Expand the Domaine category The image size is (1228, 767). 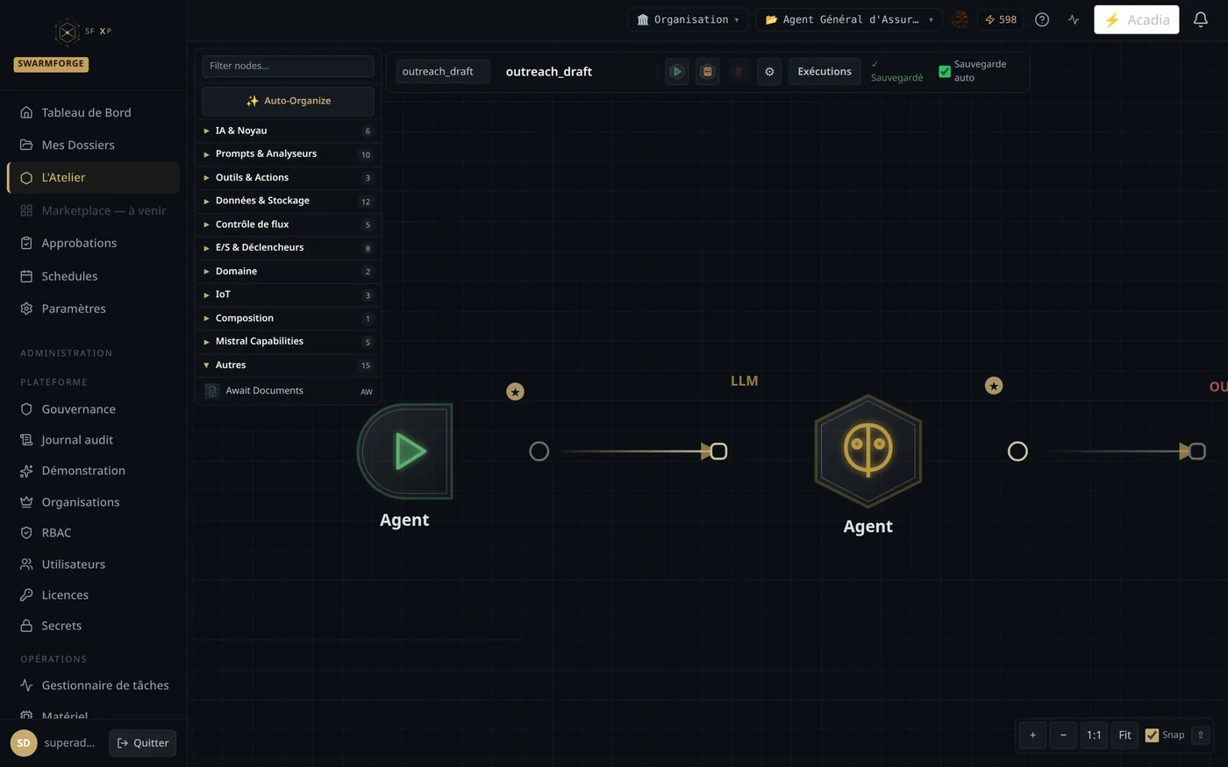[x=288, y=272]
